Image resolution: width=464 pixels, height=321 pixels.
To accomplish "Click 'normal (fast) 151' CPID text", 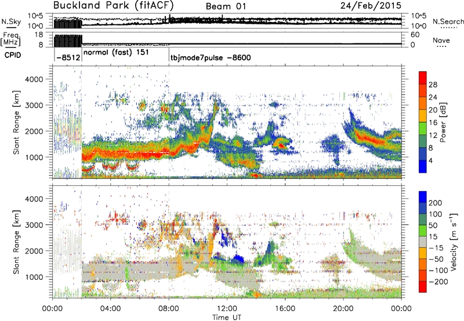I will [117, 53].
